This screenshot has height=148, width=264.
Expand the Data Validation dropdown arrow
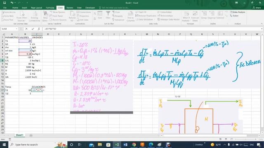154,19
